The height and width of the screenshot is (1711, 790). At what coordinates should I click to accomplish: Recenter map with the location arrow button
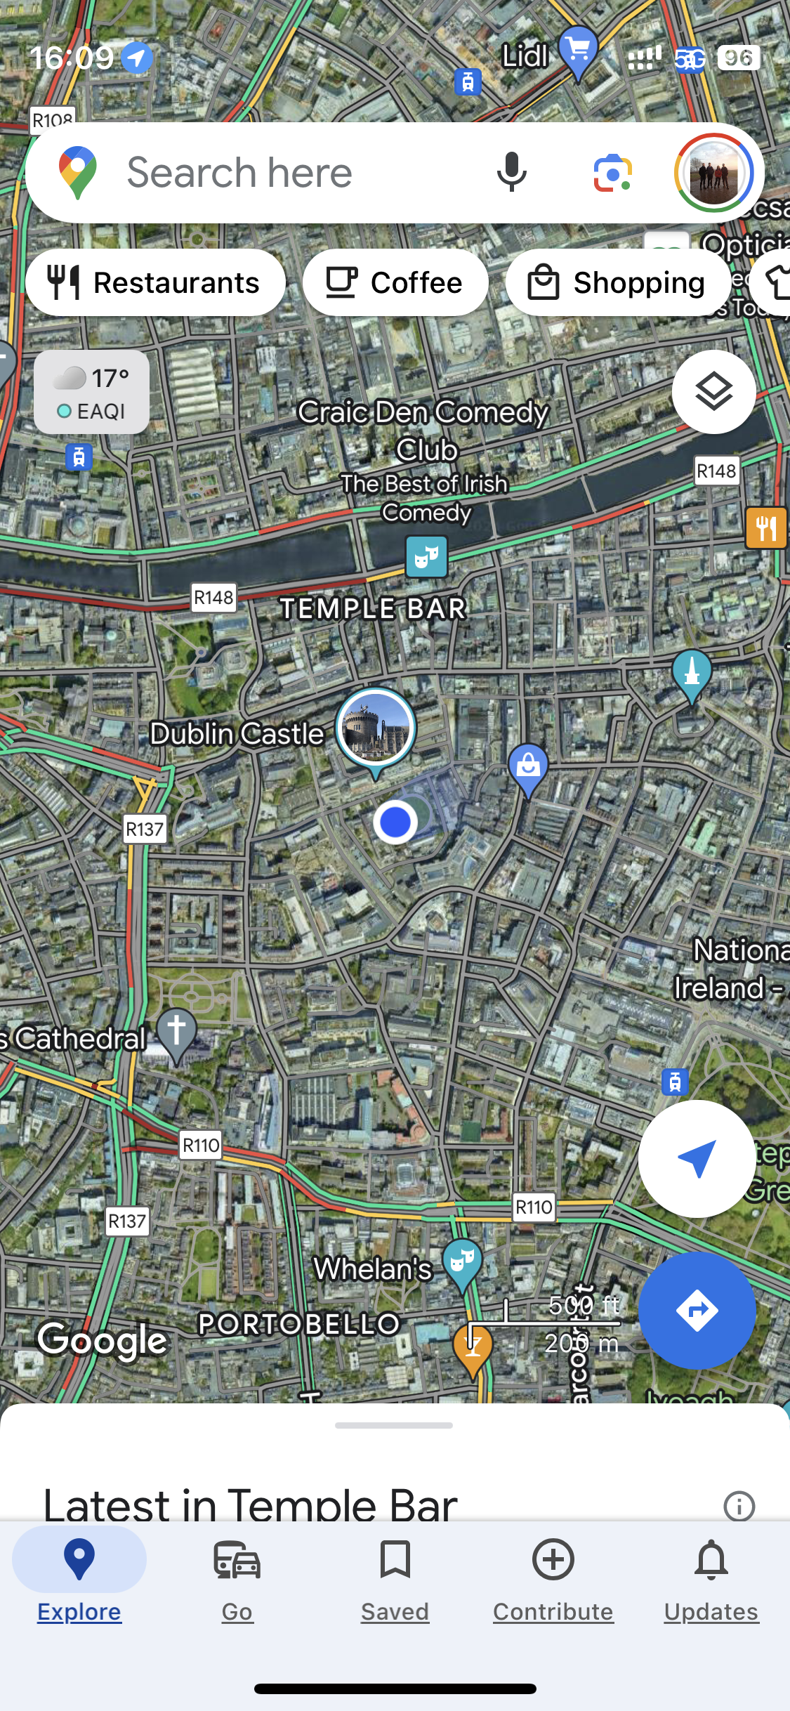(x=697, y=1159)
